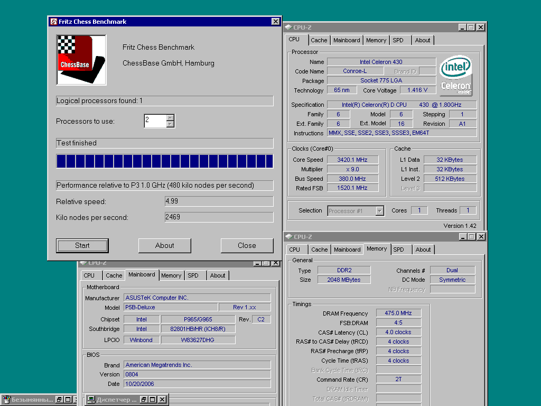Switch to Cache tab in CPU-Z processor window
Image resolution: width=541 pixels, height=406 pixels.
319,40
